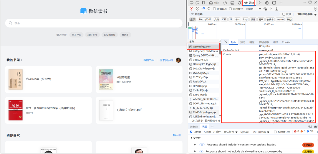The image size is (318, 154).
Task: Click the 鱼不存在 hot search tag
Action: point(76,35)
